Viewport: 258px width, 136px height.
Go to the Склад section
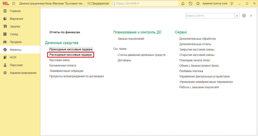pyautogui.click(x=14, y=34)
